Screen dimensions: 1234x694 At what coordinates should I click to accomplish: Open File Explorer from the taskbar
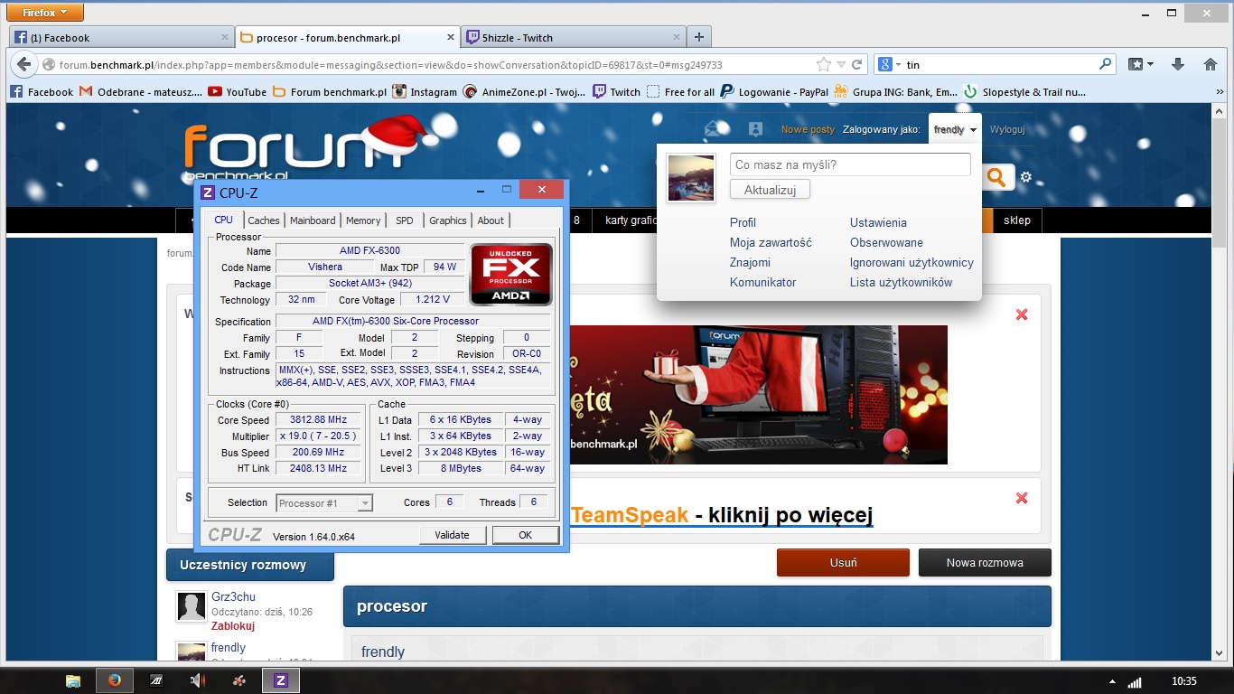(73, 680)
